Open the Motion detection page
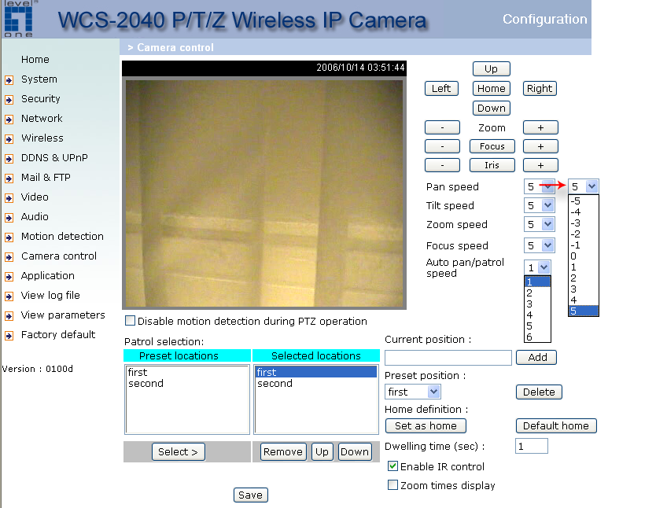Image resolution: width=656 pixels, height=508 pixels. pos(62,236)
